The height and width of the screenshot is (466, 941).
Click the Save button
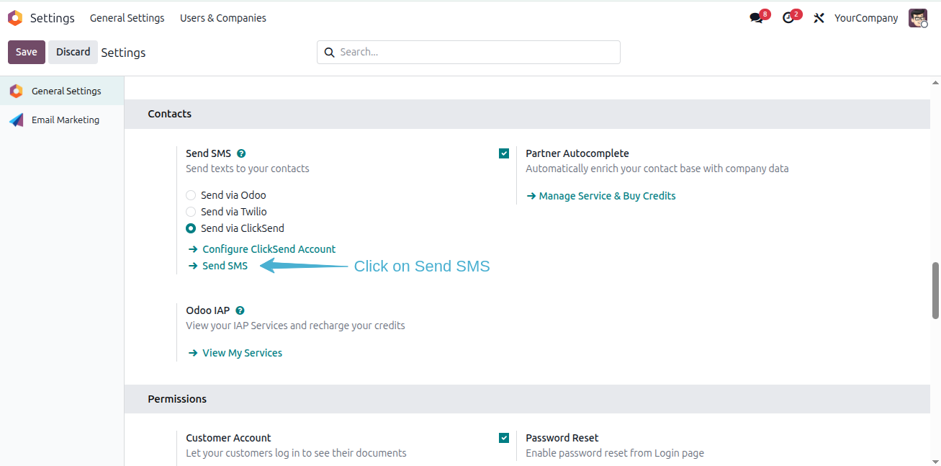pos(27,52)
